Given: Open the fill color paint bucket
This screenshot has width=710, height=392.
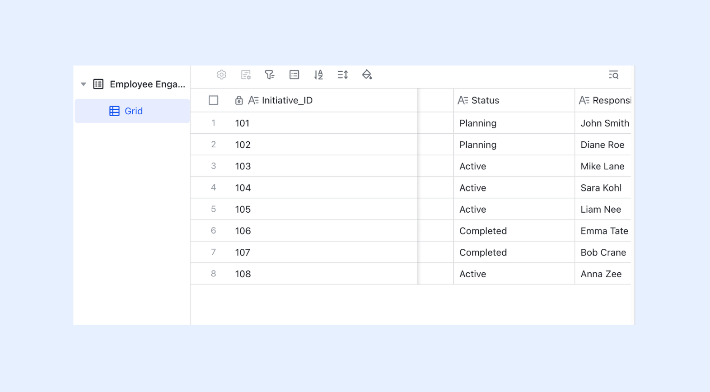Looking at the screenshot, I should pos(367,75).
